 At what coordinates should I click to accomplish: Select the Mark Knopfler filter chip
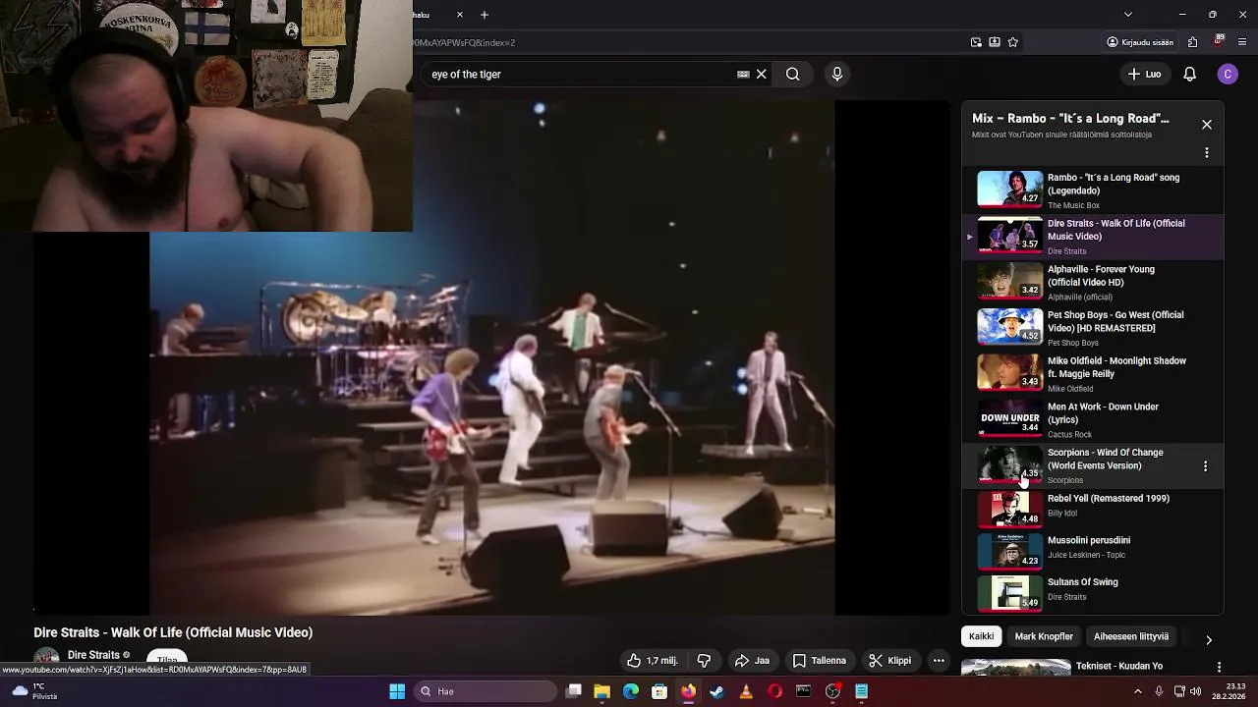coord(1044,636)
